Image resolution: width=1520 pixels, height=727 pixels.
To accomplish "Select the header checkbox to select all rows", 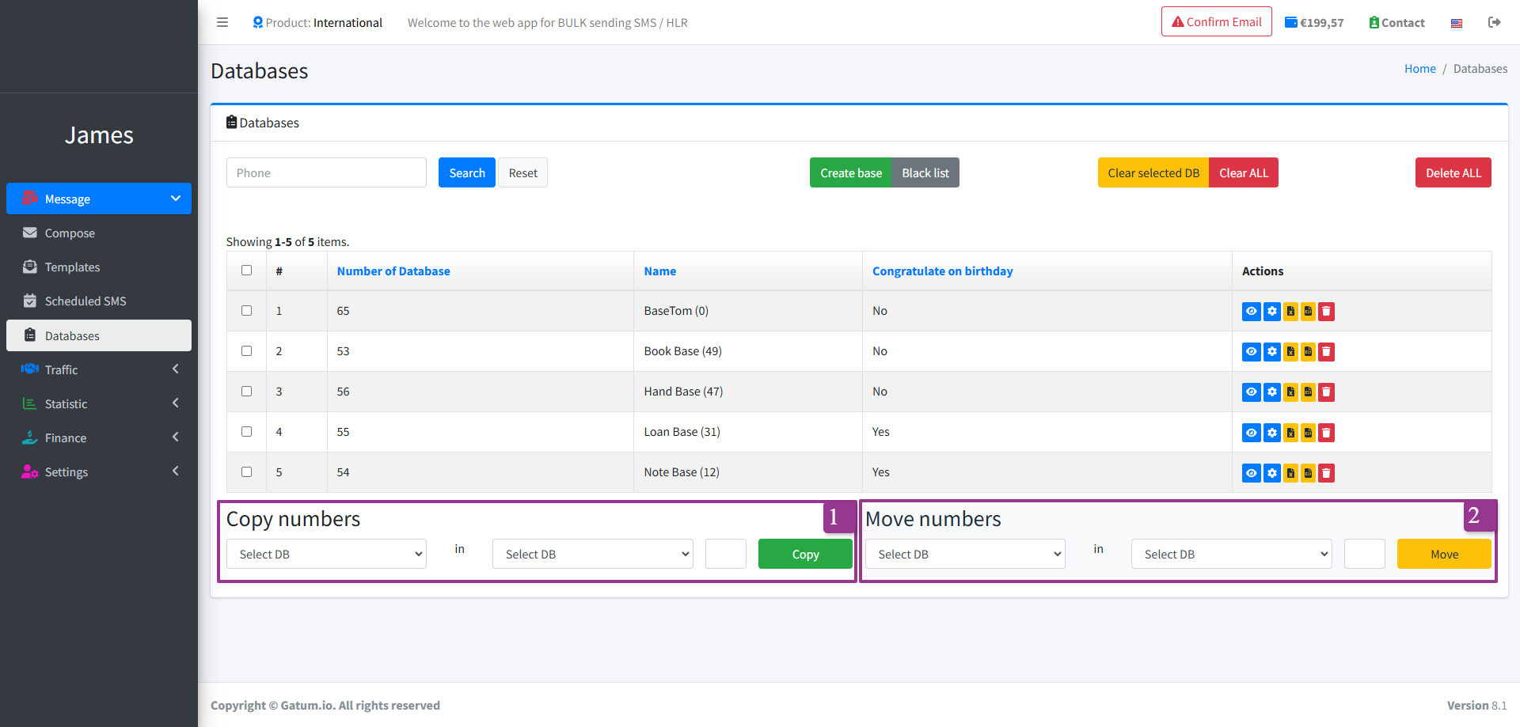I will [246, 270].
